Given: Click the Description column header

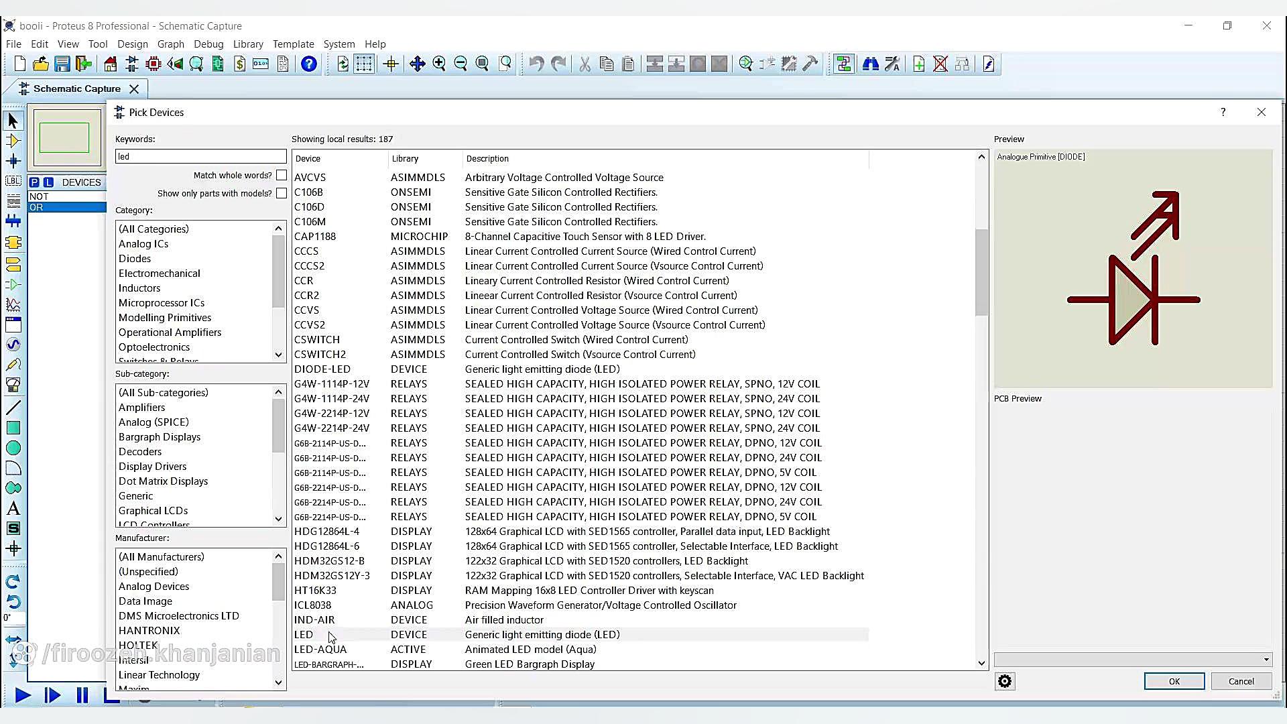Looking at the screenshot, I should (x=666, y=159).
